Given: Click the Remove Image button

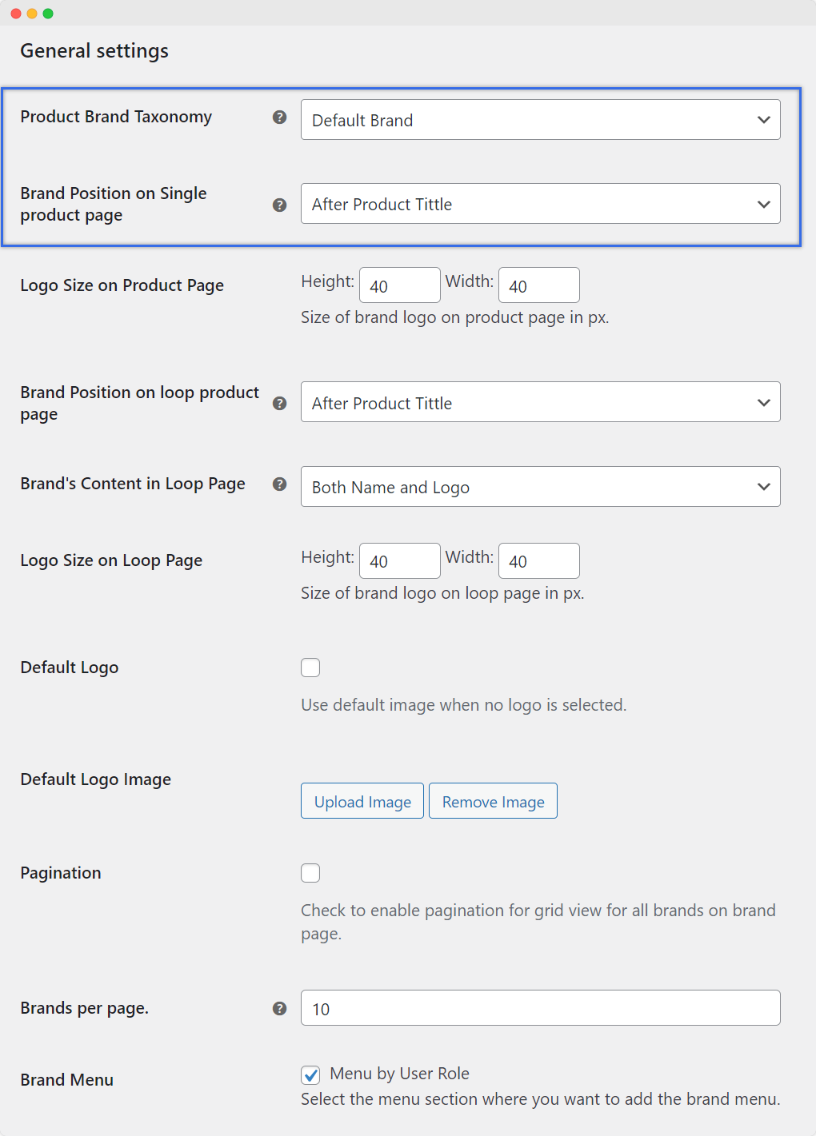Looking at the screenshot, I should click(x=493, y=801).
